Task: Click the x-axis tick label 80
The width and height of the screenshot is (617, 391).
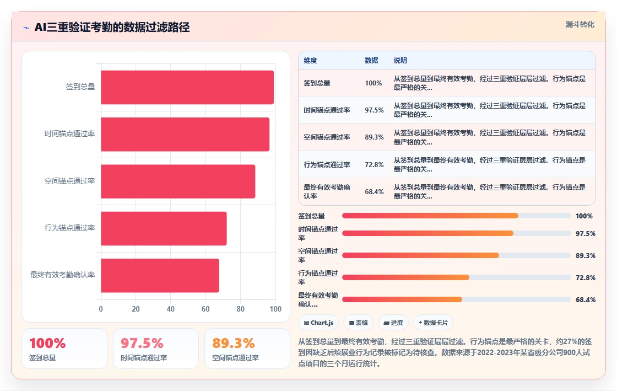Action: point(240,309)
